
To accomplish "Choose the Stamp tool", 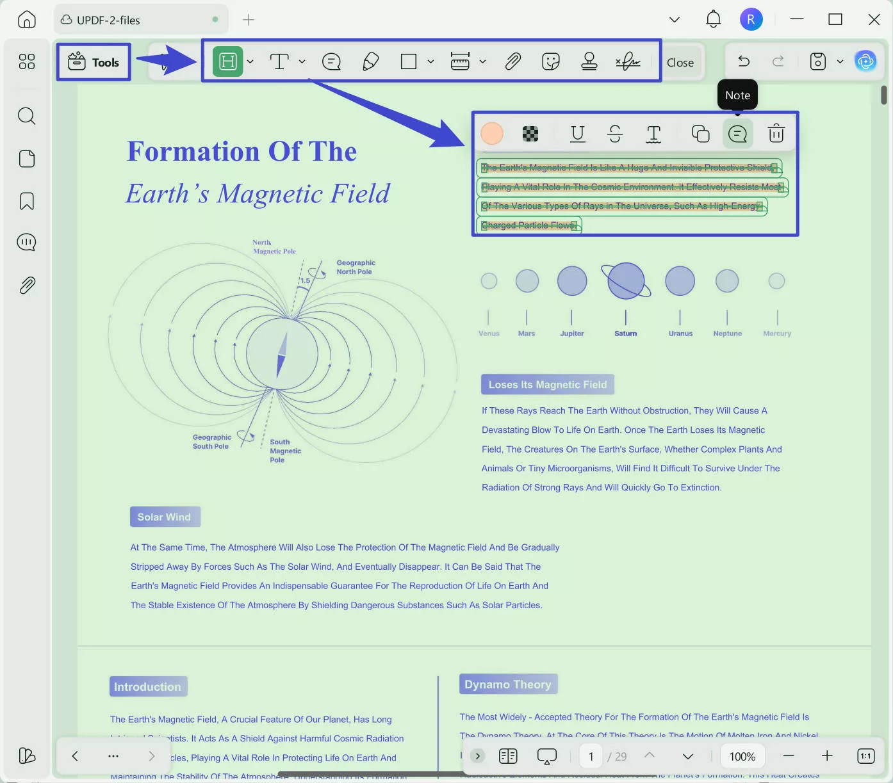I will 589,61.
